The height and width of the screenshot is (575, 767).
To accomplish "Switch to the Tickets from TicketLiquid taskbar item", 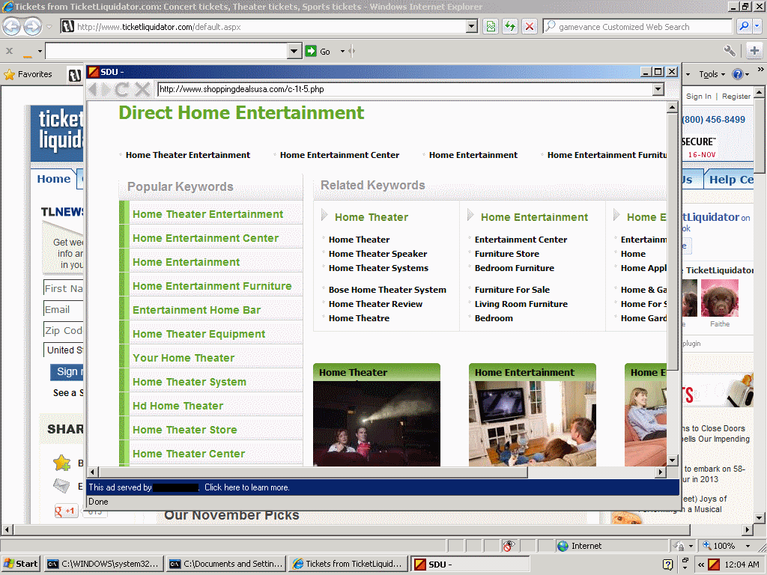I will 348,564.
